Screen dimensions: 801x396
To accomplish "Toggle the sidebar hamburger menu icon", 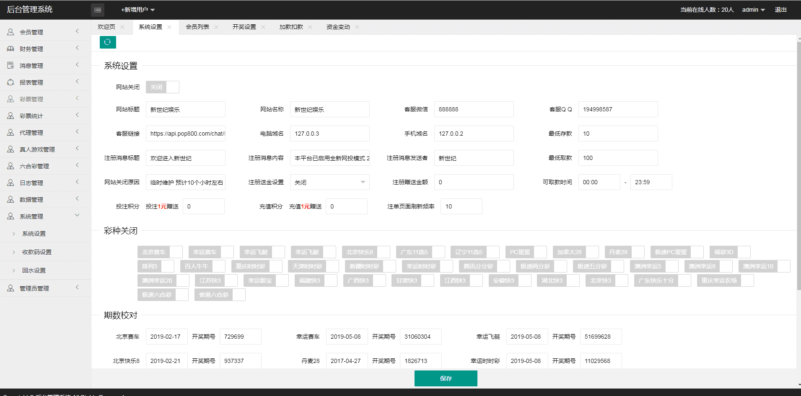I will coord(98,10).
